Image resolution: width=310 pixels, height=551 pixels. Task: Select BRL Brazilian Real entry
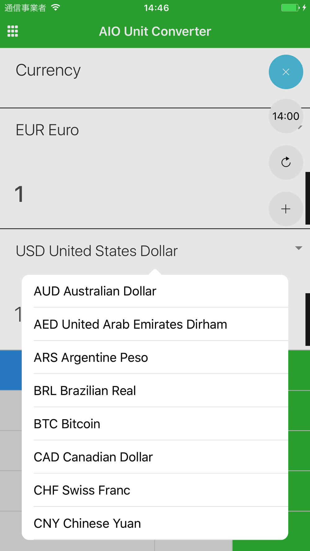(155, 390)
